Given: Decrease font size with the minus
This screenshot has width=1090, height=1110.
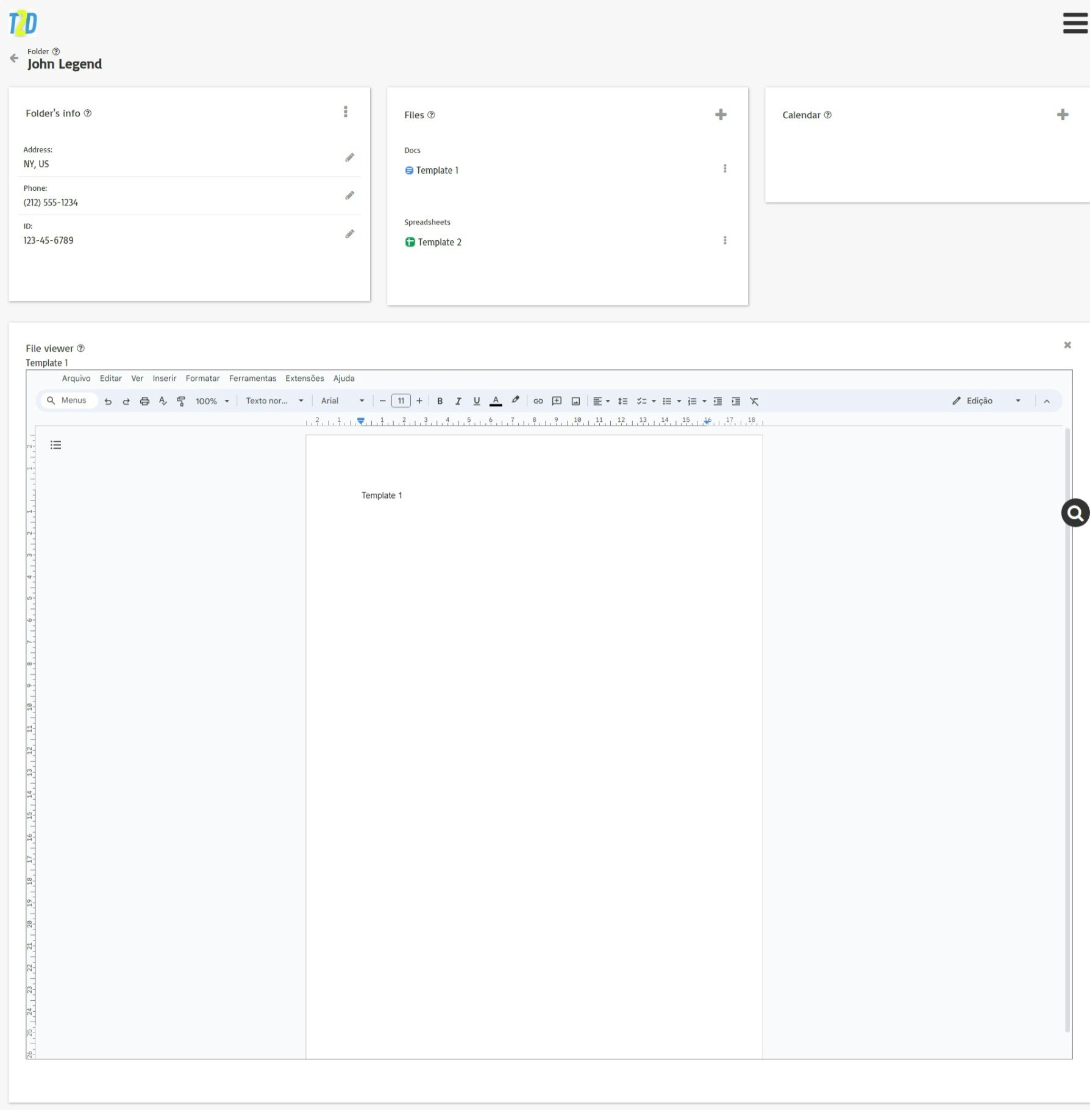Looking at the screenshot, I should (382, 401).
